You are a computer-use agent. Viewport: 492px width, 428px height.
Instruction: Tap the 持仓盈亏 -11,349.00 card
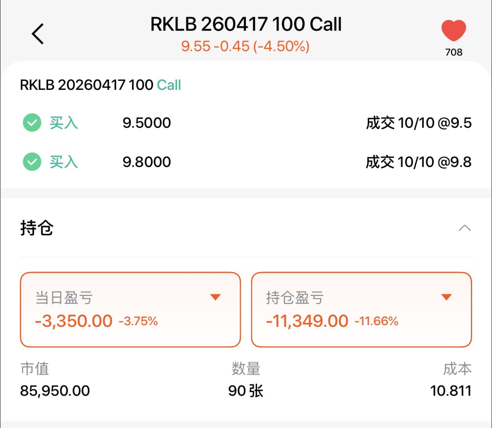pyautogui.click(x=362, y=310)
